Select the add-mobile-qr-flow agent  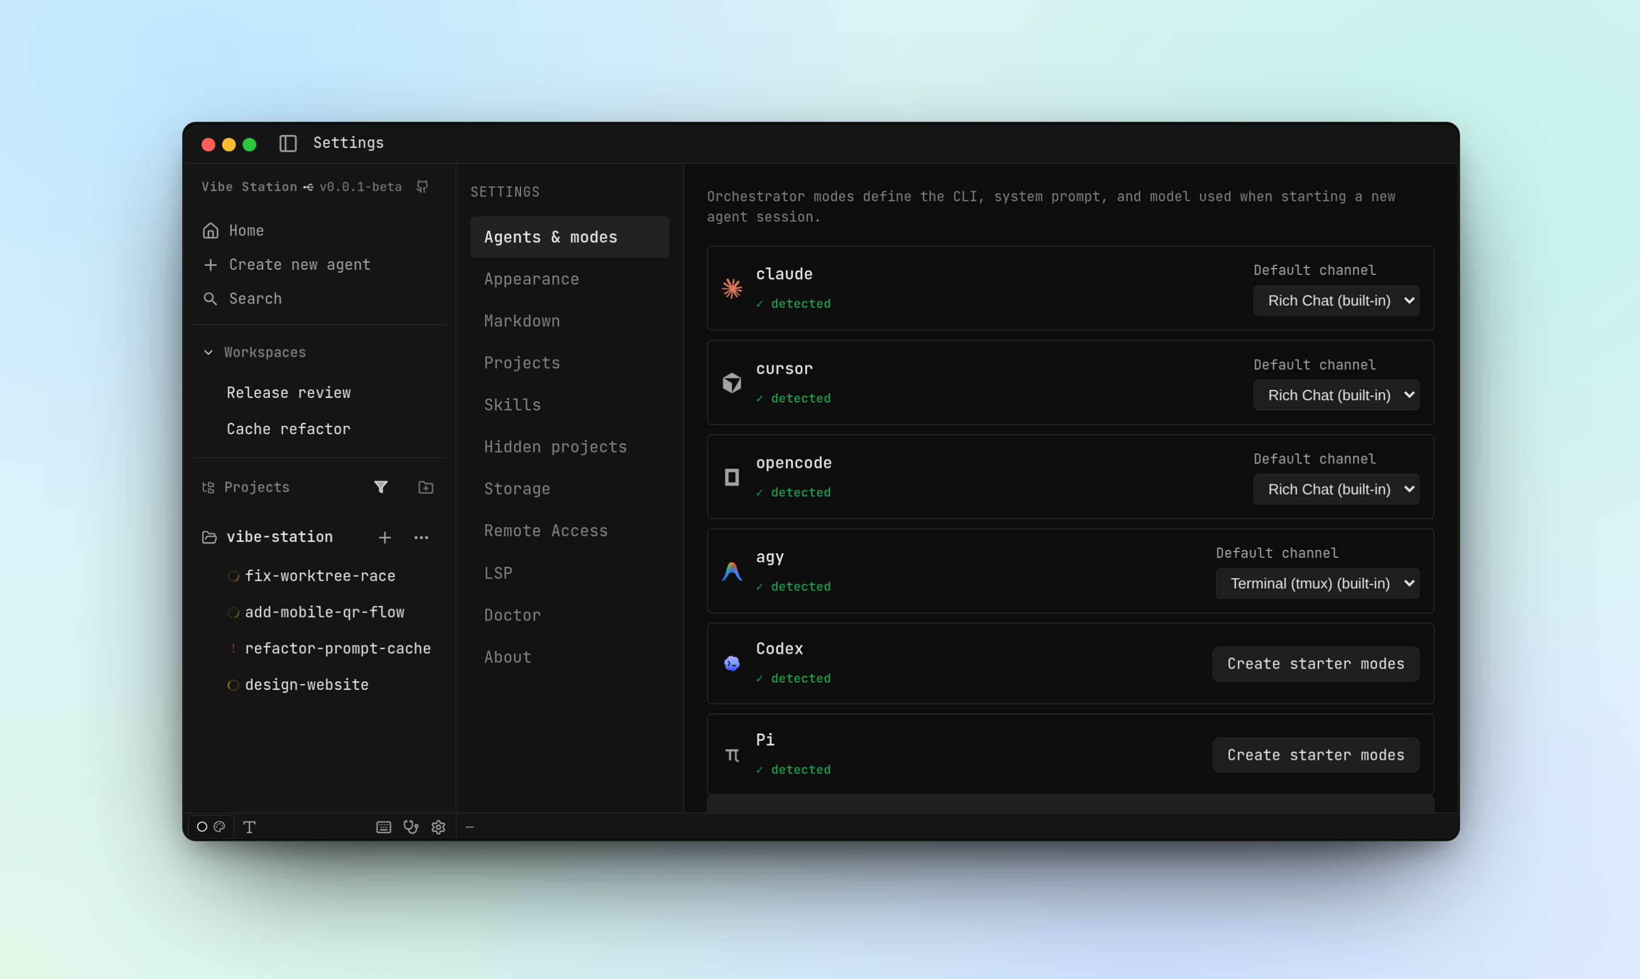pyautogui.click(x=325, y=612)
